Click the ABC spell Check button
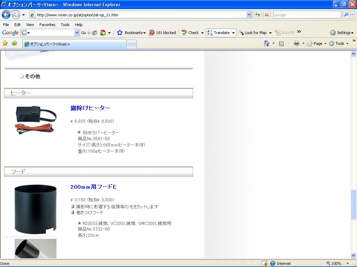The image size is (357, 267). coord(190,33)
